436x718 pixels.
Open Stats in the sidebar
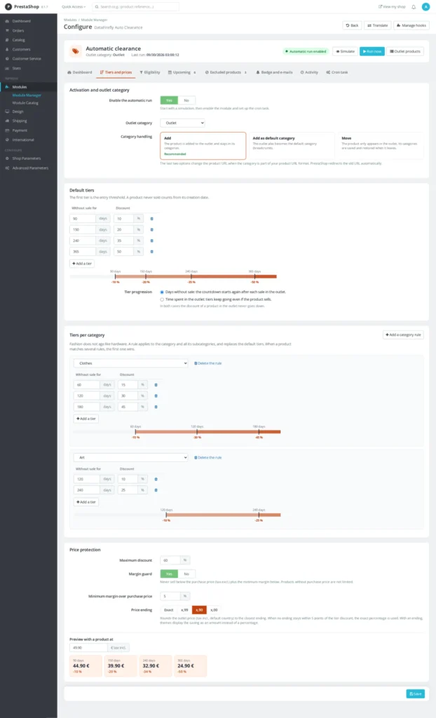[17, 68]
